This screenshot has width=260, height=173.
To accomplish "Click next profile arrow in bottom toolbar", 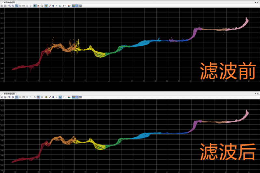I will pos(5,97).
